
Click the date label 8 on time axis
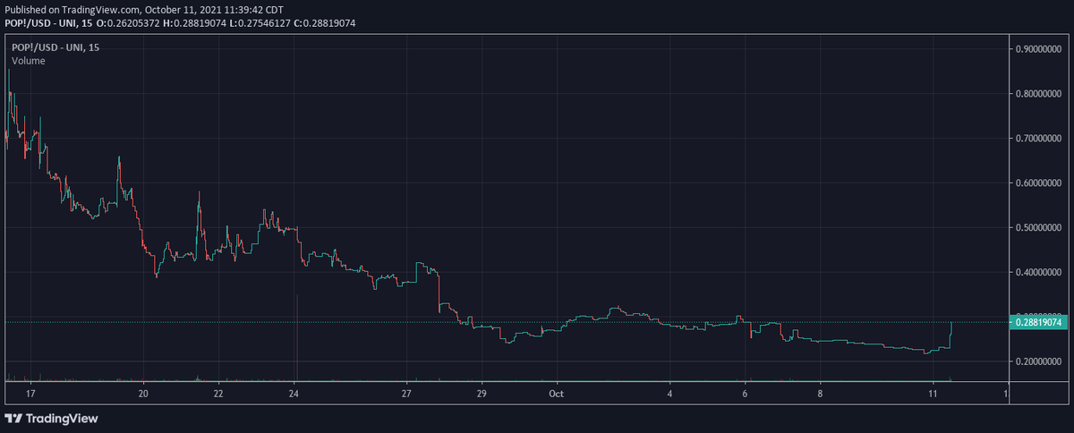[820, 393]
